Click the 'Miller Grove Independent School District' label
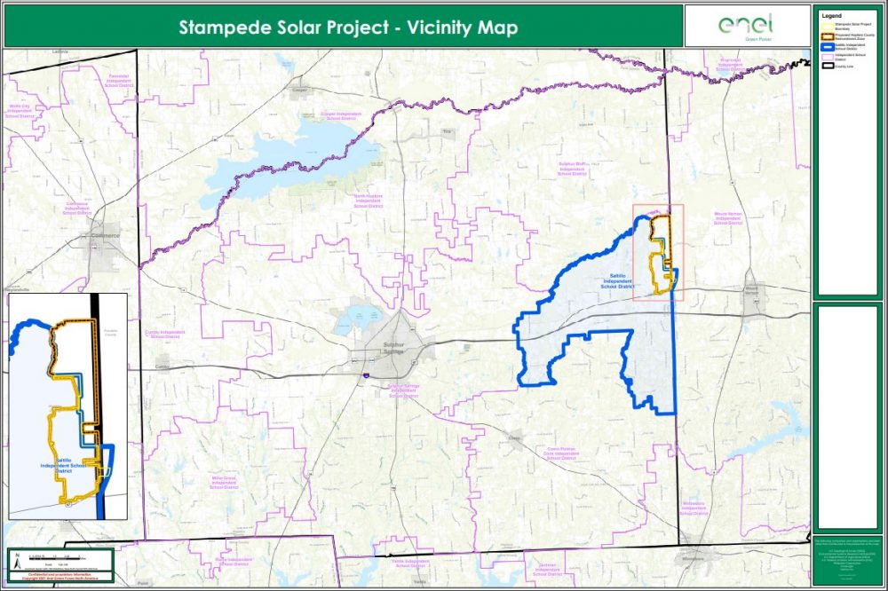Screen dimensions: 888x591 (224, 483)
